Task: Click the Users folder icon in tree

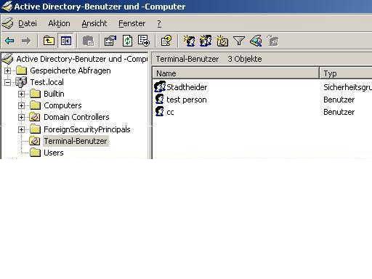Action: click(35, 153)
